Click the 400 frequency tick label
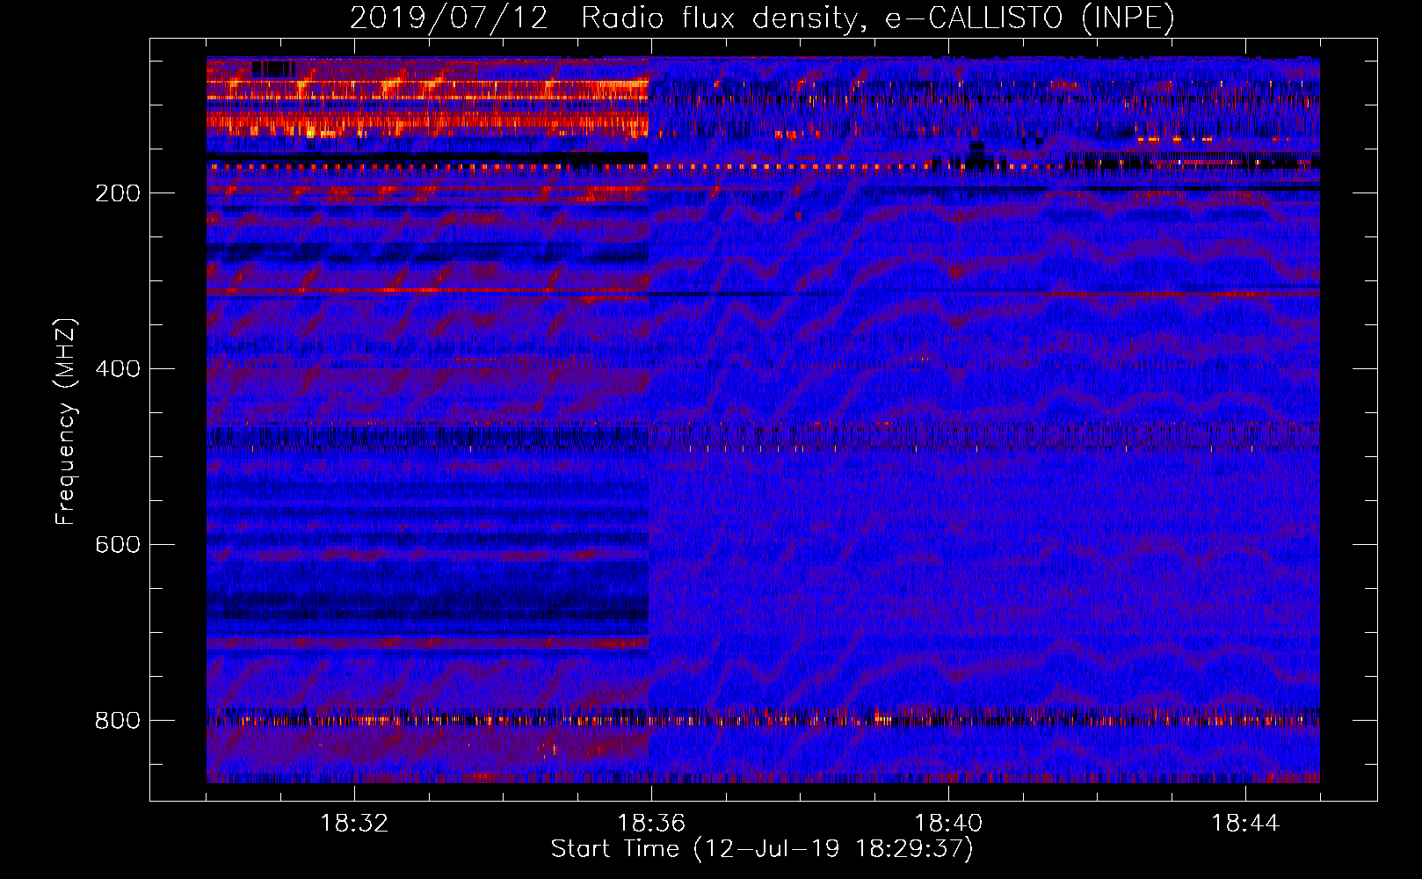 118,369
